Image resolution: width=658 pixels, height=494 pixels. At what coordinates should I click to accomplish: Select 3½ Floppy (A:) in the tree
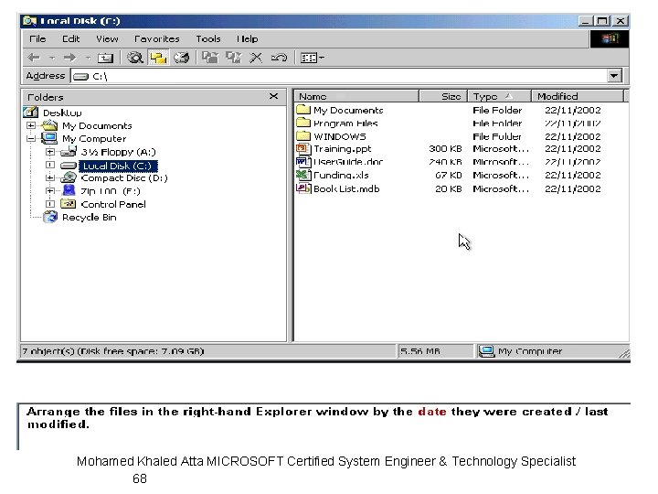[x=118, y=152]
